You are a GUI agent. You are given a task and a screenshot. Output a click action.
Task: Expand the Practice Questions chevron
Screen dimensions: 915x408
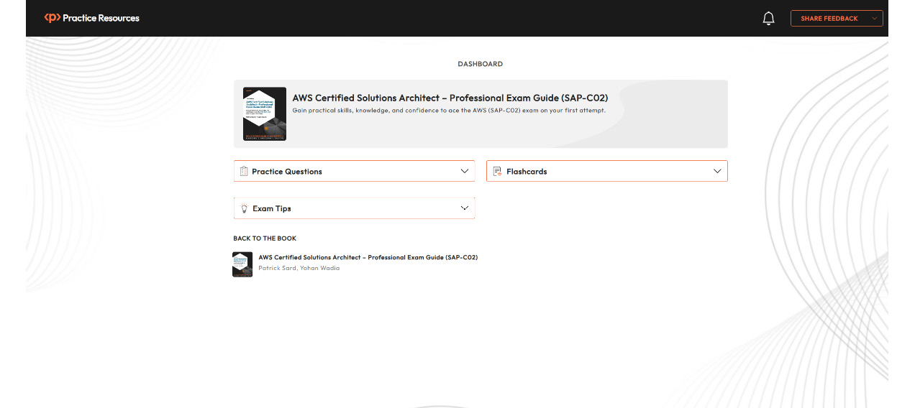[x=465, y=171]
